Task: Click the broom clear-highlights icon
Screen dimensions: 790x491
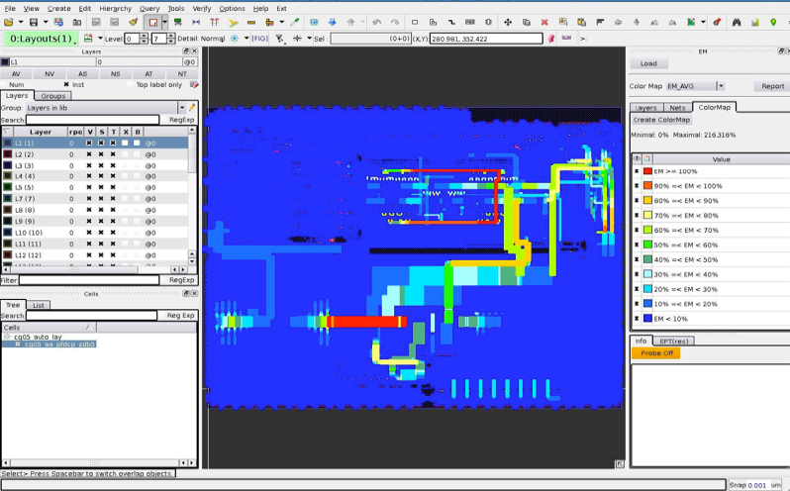Action: (133, 22)
